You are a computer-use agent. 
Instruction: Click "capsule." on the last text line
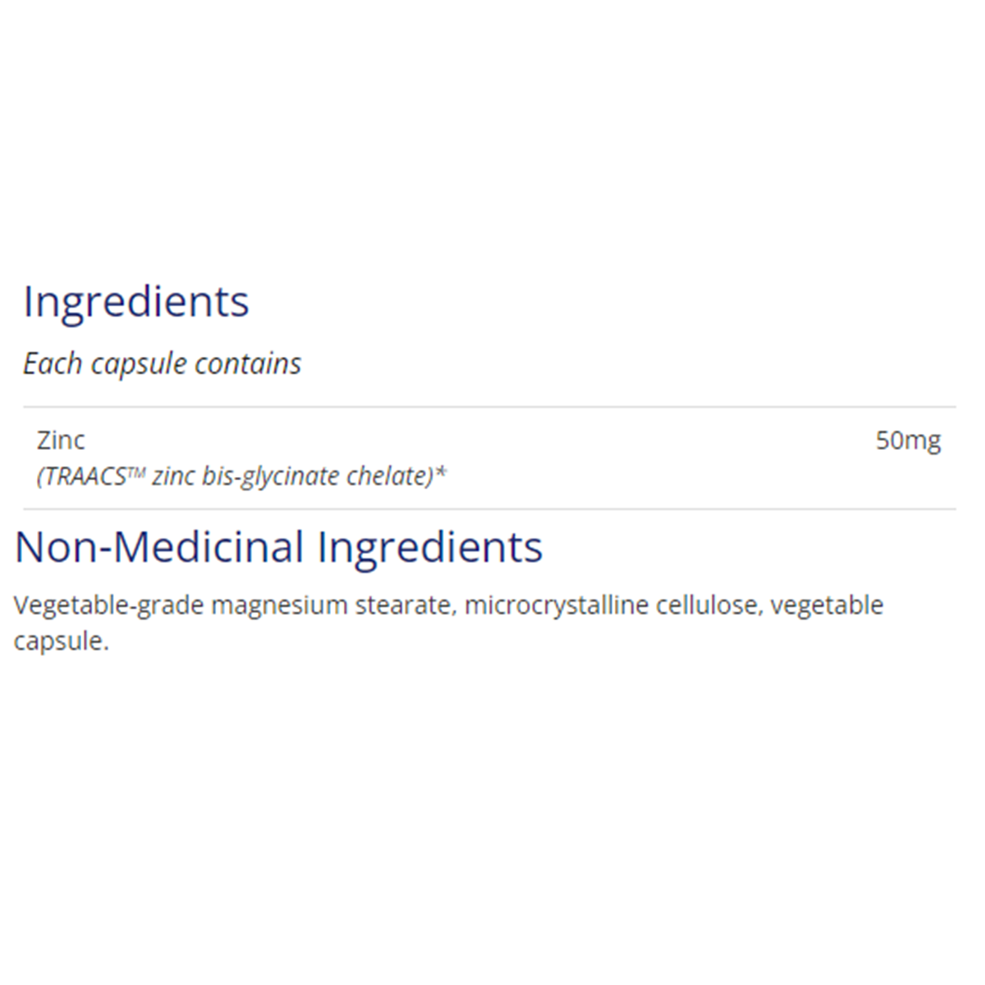[x=61, y=642]
